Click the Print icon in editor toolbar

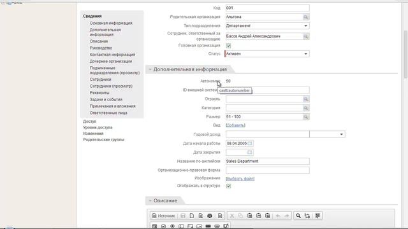tap(210, 216)
